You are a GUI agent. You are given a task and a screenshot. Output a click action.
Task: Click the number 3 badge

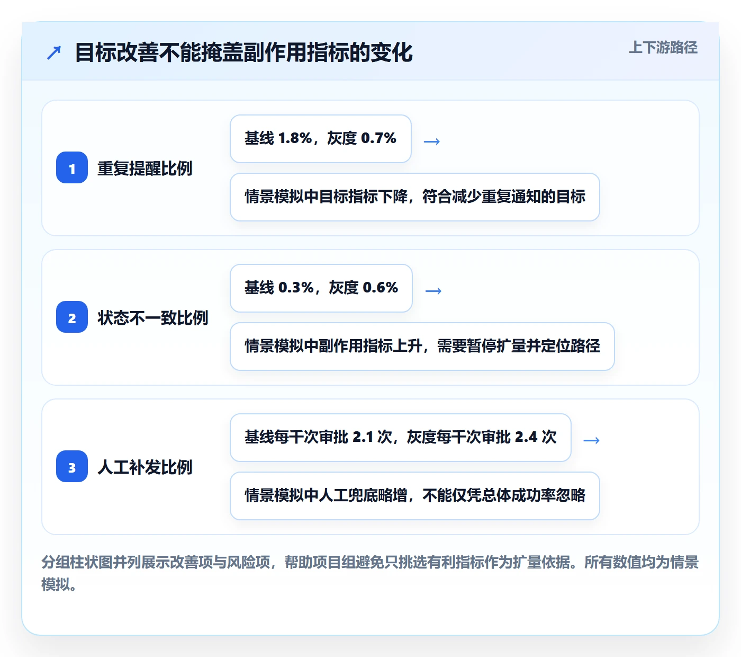[72, 466]
